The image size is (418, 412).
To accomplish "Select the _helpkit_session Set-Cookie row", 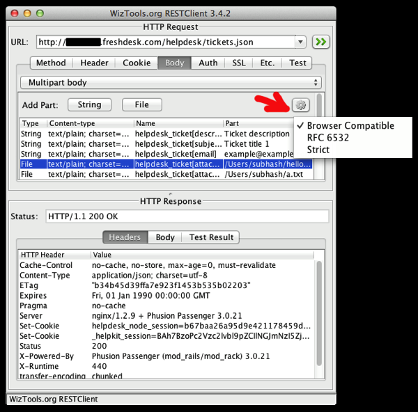I will 167,336.
